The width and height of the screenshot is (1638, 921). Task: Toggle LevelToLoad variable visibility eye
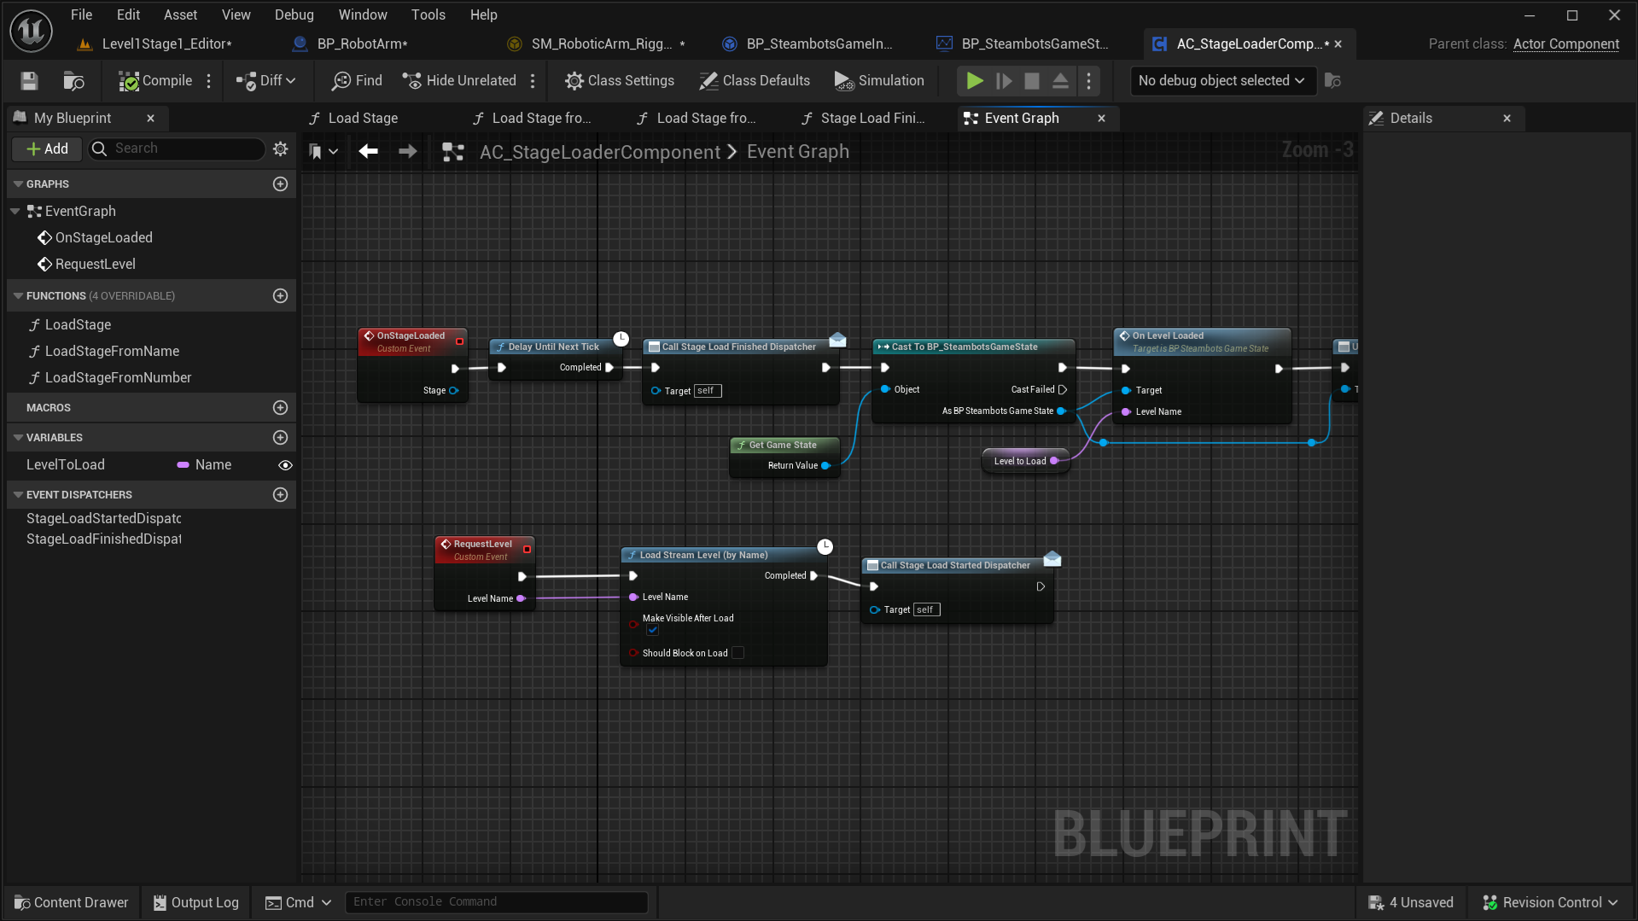pos(285,465)
